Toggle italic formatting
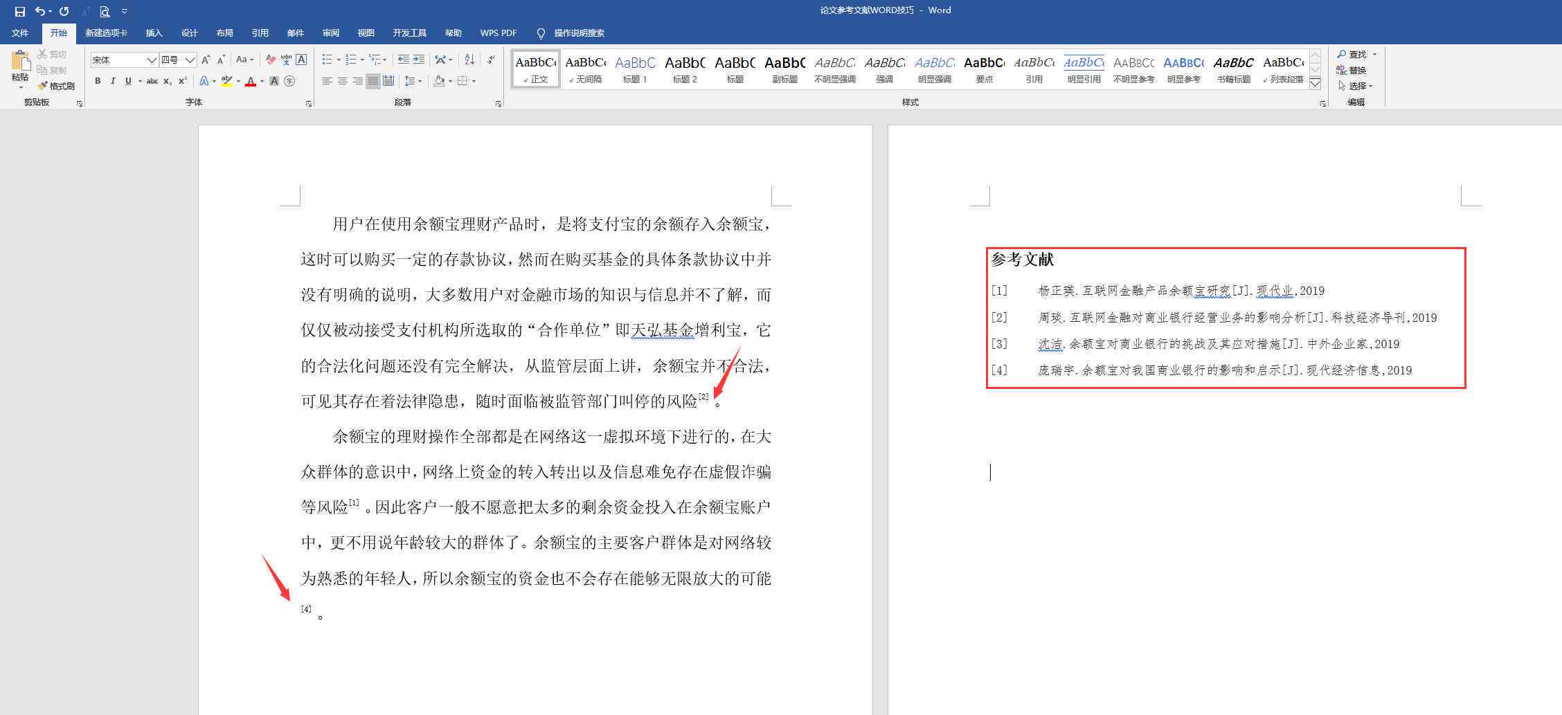Screen dimensions: 1562x715 click(x=113, y=82)
